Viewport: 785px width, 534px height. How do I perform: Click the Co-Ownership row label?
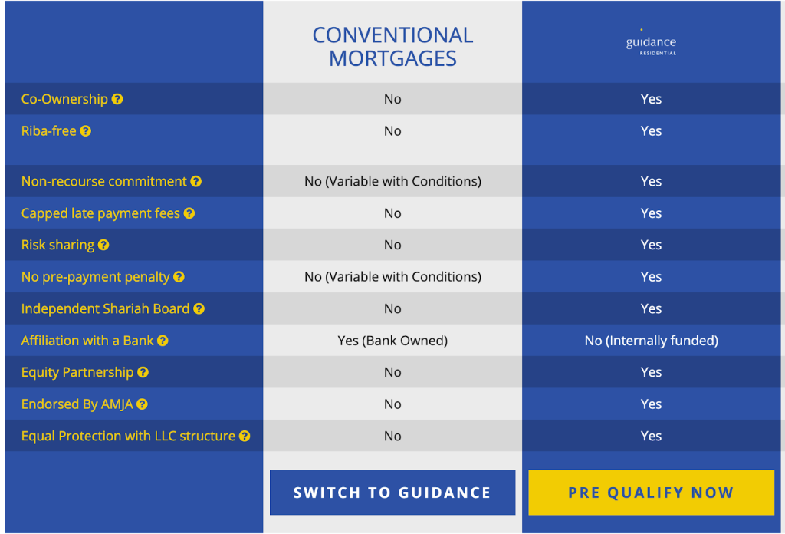pyautogui.click(x=64, y=99)
